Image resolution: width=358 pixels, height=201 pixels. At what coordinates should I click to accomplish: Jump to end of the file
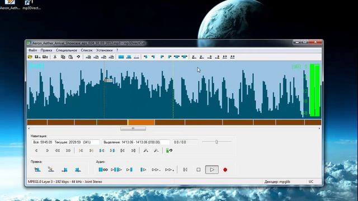[91, 151]
